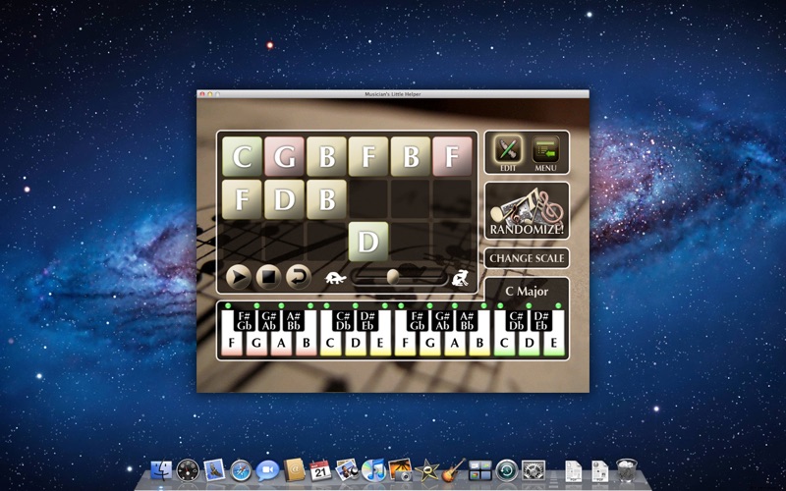Viewport: 786px width, 491px height.
Task: Open the Menu icon
Action: [x=546, y=152]
